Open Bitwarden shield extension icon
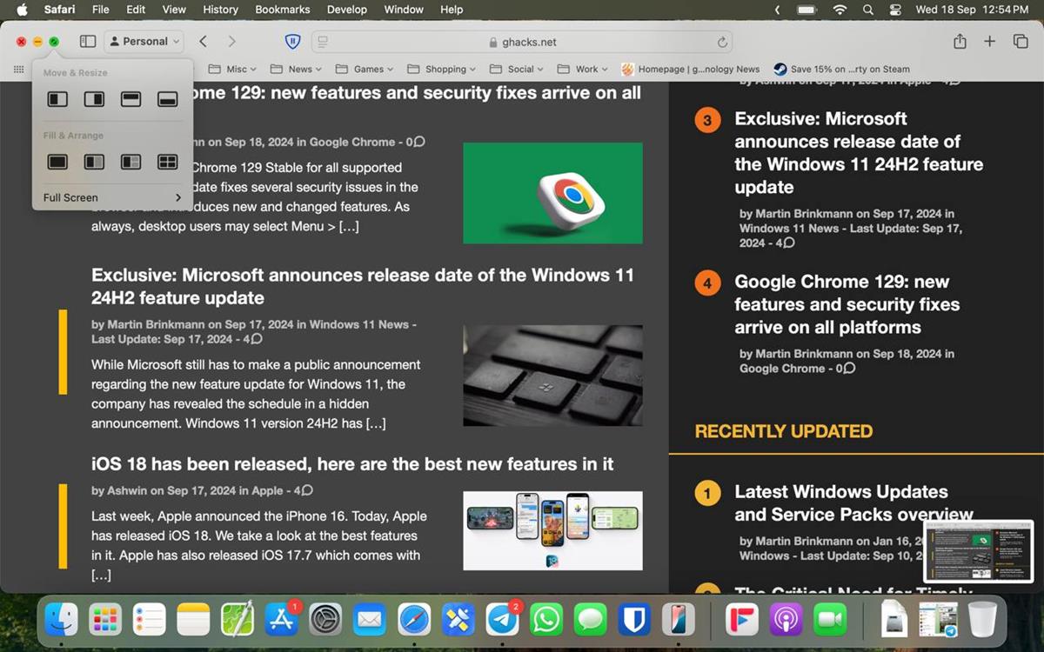1044x652 pixels. [293, 41]
